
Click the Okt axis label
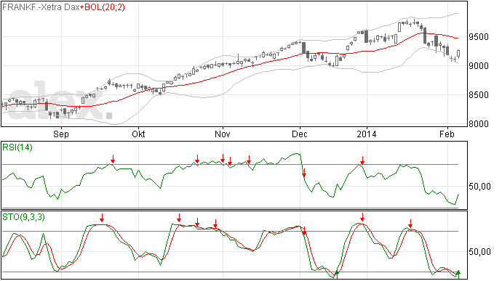point(138,134)
